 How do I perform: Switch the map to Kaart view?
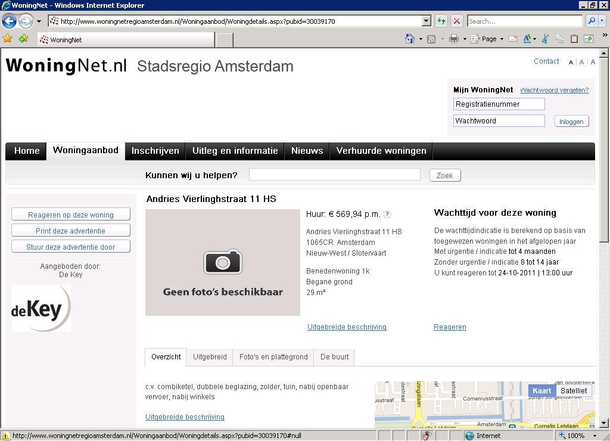[542, 391]
